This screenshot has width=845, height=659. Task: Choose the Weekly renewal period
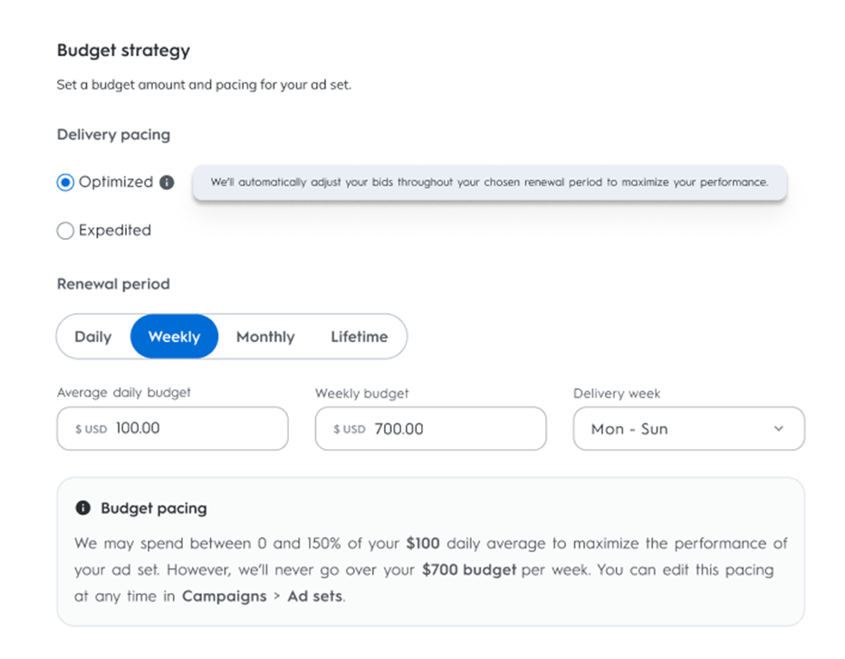(174, 337)
